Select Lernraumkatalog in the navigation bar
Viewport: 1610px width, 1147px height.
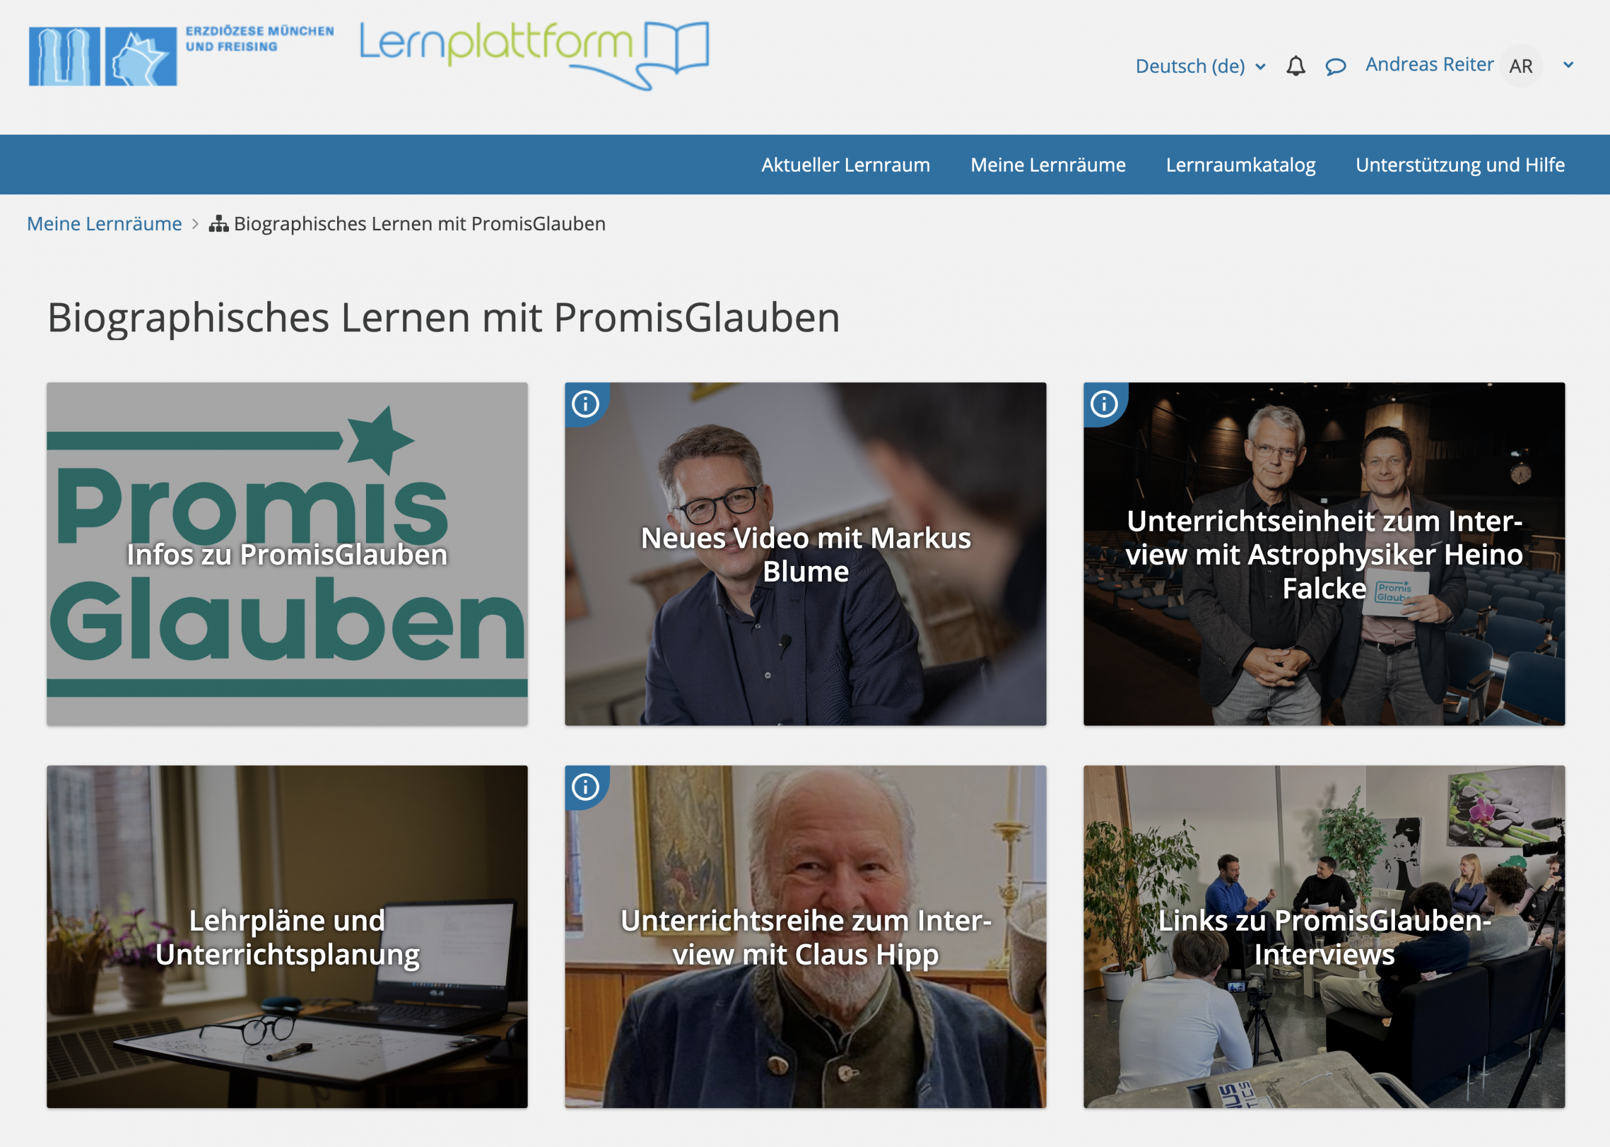tap(1241, 165)
